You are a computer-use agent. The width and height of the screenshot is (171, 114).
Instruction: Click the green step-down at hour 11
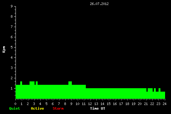coord(86,87)
